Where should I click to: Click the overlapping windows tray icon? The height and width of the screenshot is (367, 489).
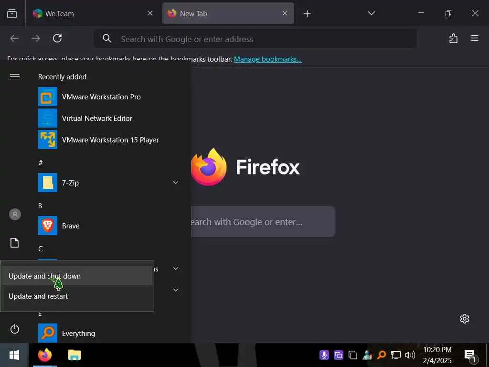click(x=353, y=355)
